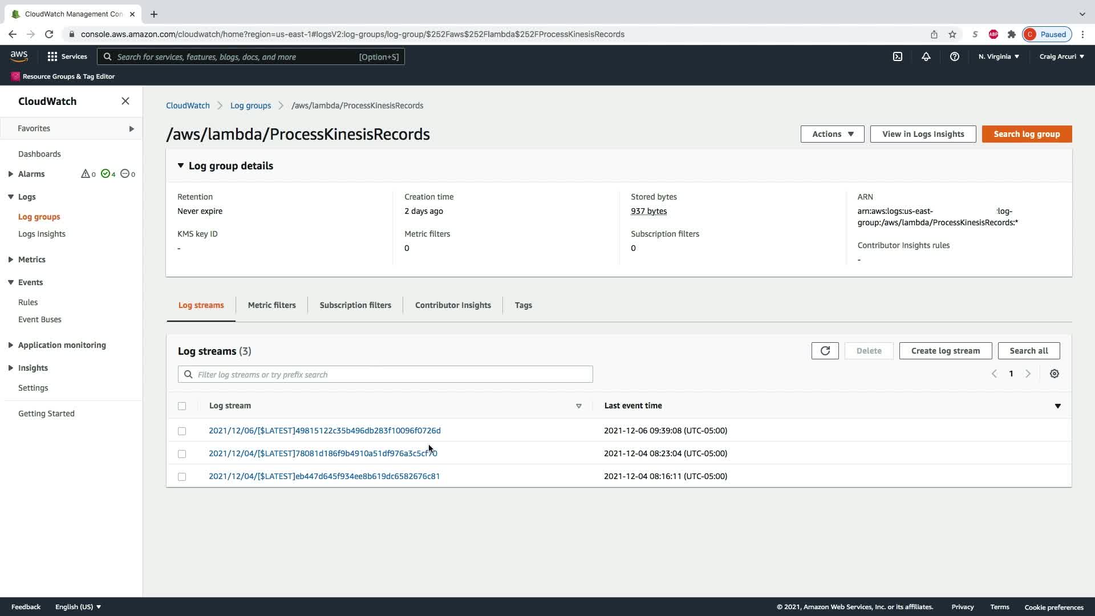Image resolution: width=1095 pixels, height=616 pixels.
Task: Open the N. Virginia region selector
Action: [999, 56]
